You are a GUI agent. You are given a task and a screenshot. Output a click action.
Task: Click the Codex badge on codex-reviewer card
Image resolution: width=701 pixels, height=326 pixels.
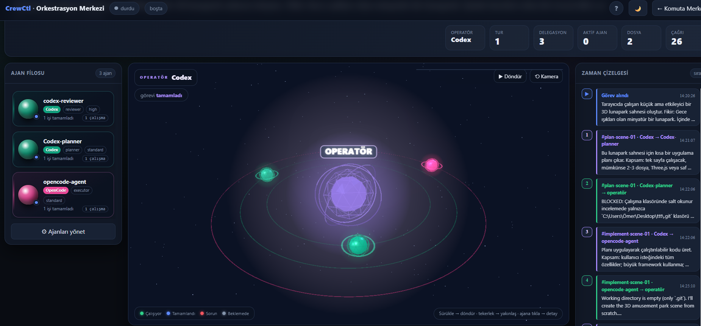click(52, 109)
